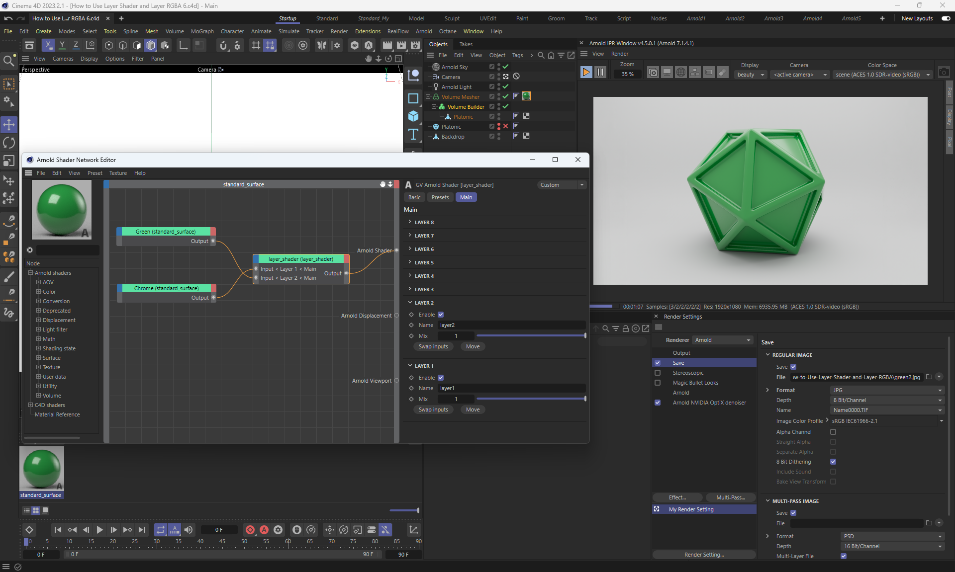Image resolution: width=955 pixels, height=572 pixels.
Task: Pause the Arnold IPR render
Action: [600, 73]
